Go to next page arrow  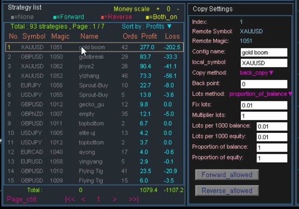(x=115, y=199)
